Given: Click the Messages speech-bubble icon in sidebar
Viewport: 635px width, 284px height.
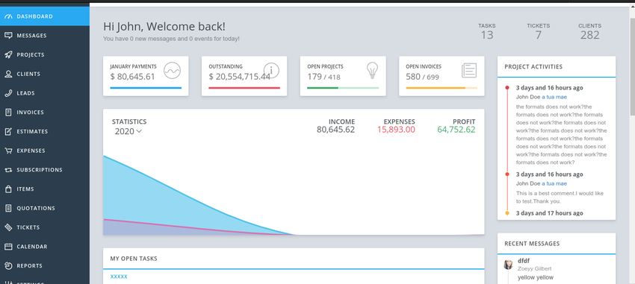Looking at the screenshot, I should pos(8,36).
